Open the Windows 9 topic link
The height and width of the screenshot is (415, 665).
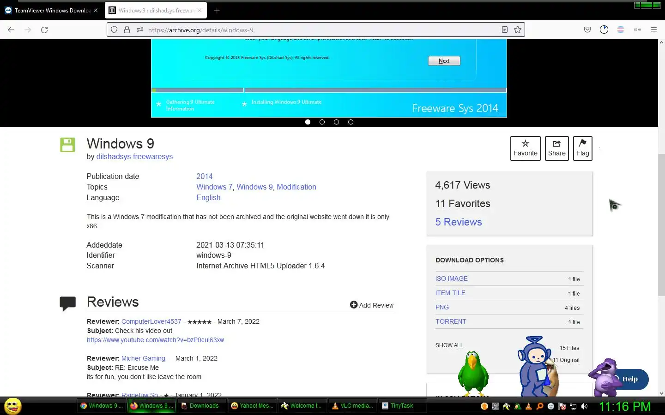click(x=254, y=187)
